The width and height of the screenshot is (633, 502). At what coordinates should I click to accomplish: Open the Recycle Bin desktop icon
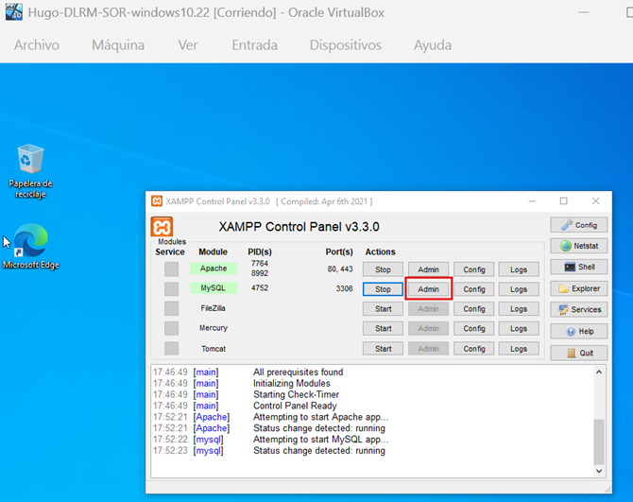30,161
